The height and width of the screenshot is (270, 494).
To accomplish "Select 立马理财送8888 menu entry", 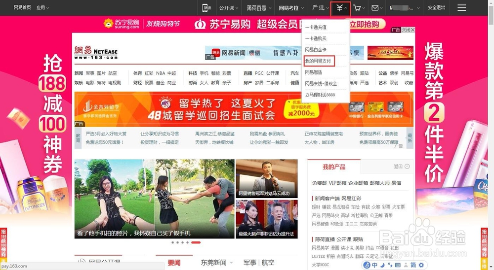I will click(x=320, y=95).
